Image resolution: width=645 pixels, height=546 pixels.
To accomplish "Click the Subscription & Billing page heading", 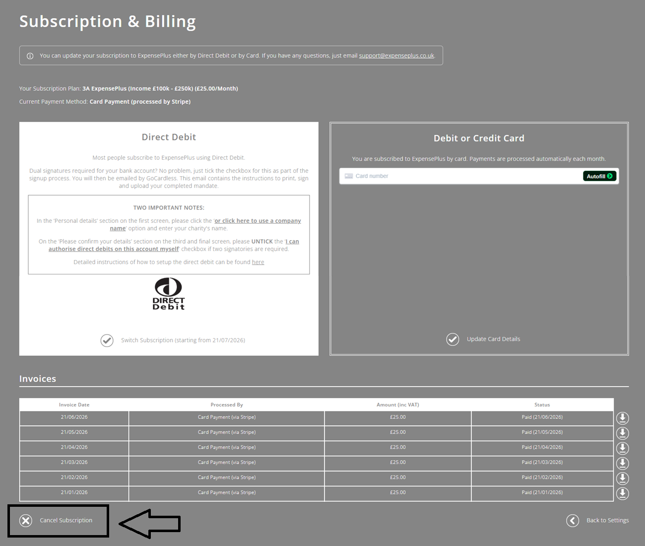I will coord(108,22).
